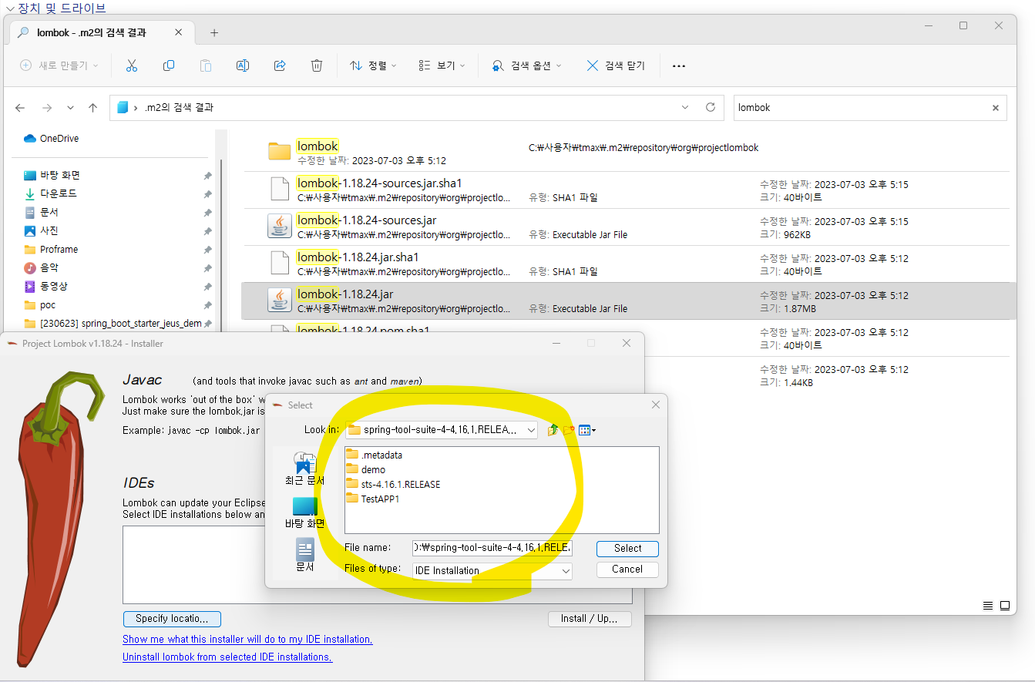Image resolution: width=1035 pixels, height=682 pixels.
Task: Add a new Explorer tab with plus
Action: click(214, 32)
